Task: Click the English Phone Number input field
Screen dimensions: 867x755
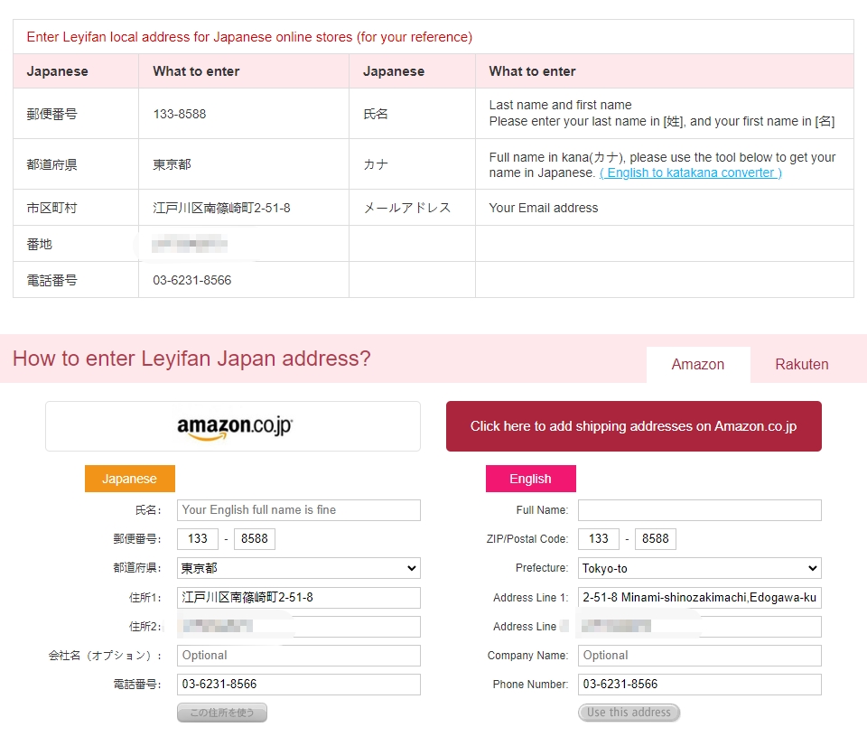Action: pyautogui.click(x=700, y=685)
